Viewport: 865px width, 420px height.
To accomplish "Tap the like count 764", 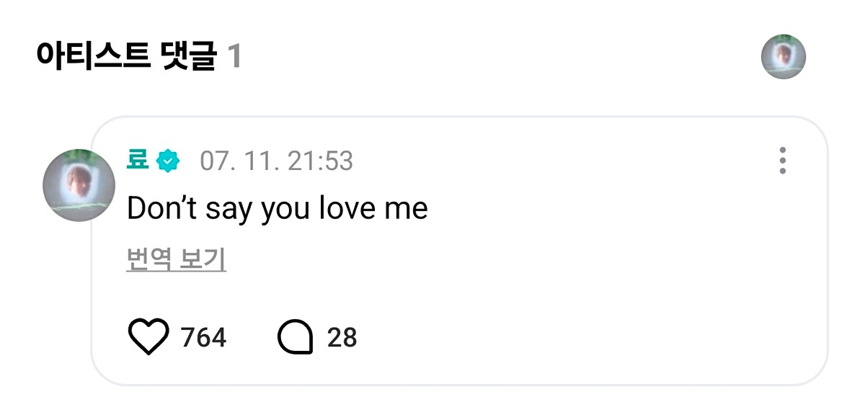I will click(x=203, y=337).
